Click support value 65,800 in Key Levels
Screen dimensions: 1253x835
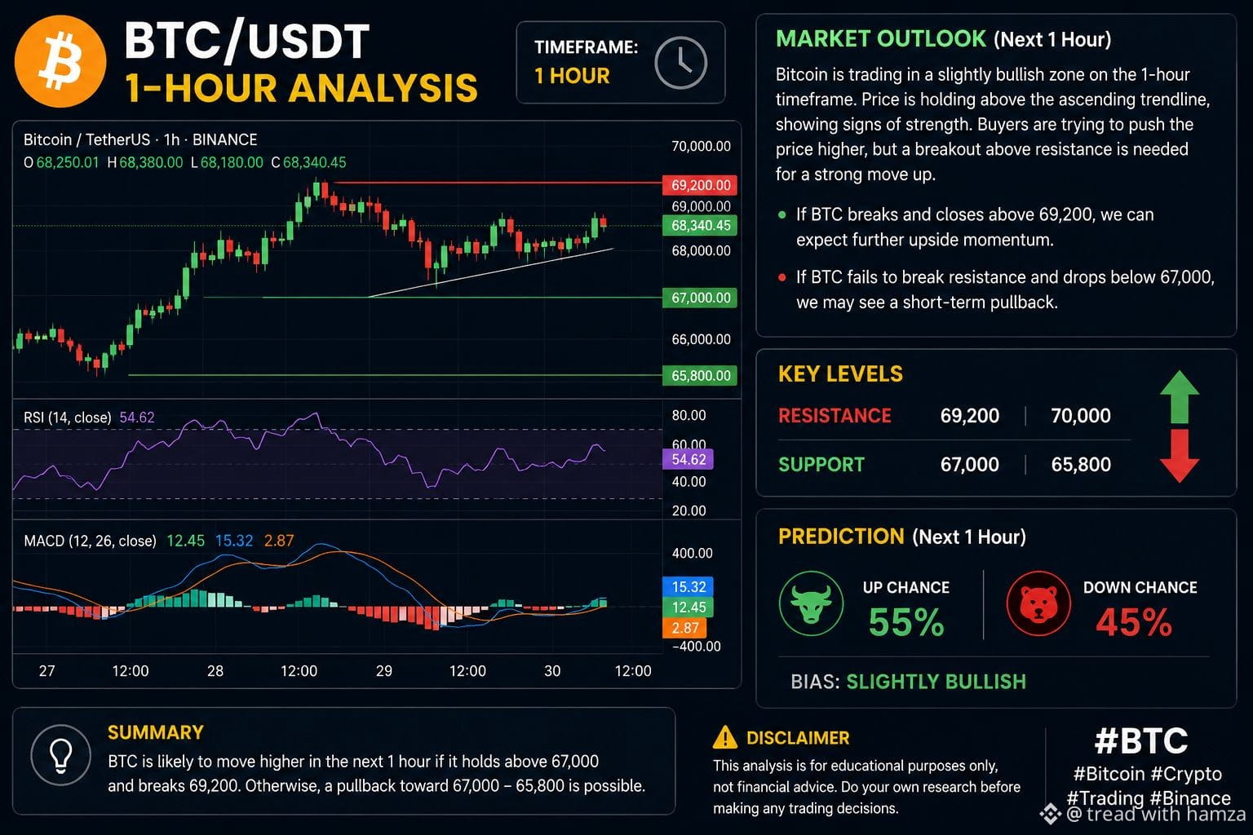[x=1081, y=465]
